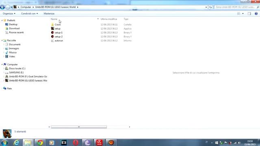Click the Back navigation arrow
This screenshot has width=260, height=146.
pyautogui.click(x=2, y=7)
